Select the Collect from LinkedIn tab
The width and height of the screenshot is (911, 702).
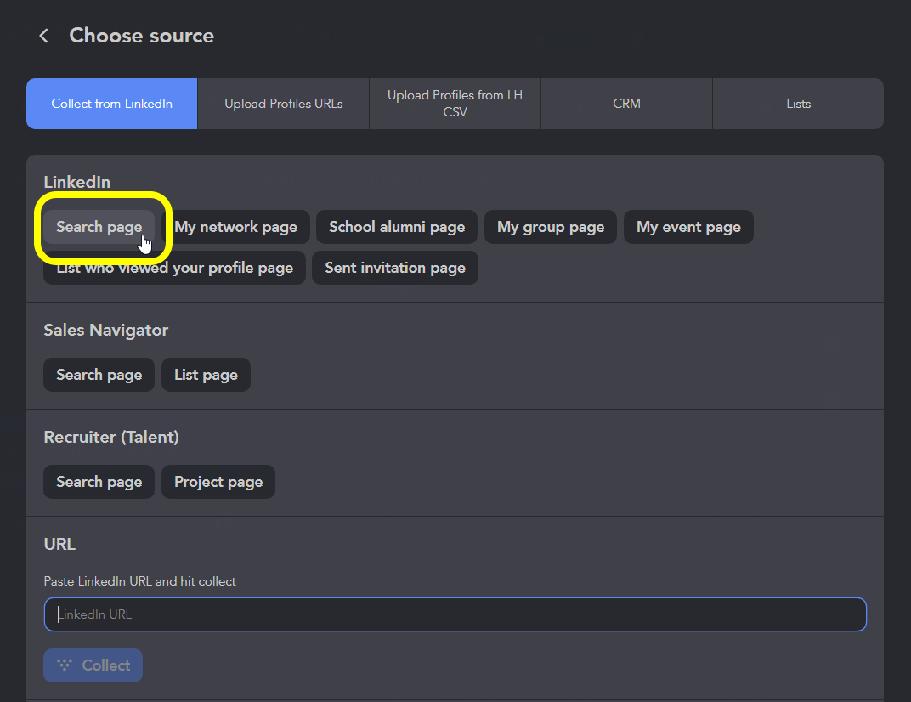click(x=111, y=104)
